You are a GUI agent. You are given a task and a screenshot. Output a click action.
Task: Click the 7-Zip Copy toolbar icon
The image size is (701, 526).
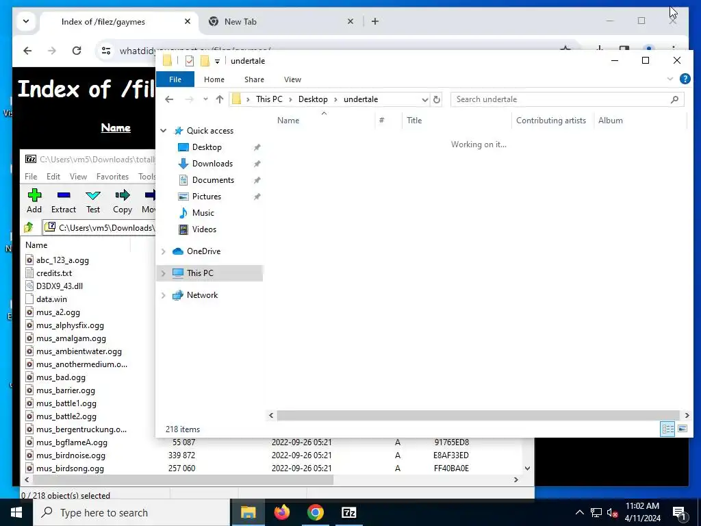tap(123, 195)
